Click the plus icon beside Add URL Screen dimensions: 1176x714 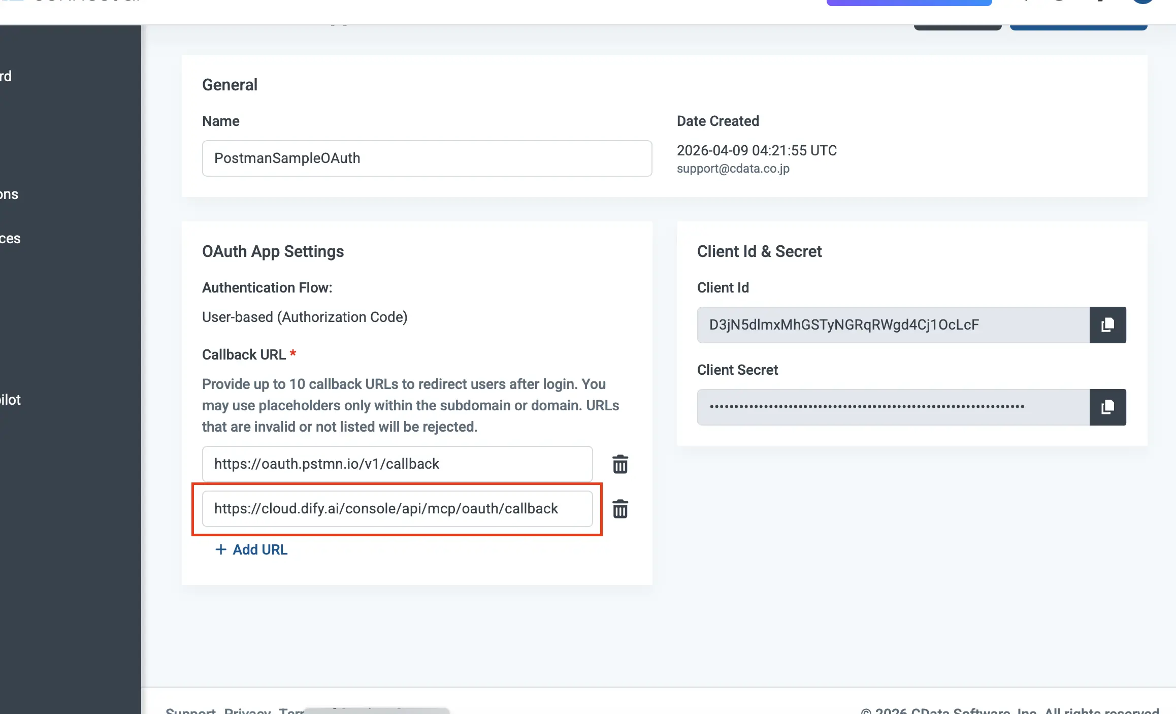pyautogui.click(x=220, y=549)
